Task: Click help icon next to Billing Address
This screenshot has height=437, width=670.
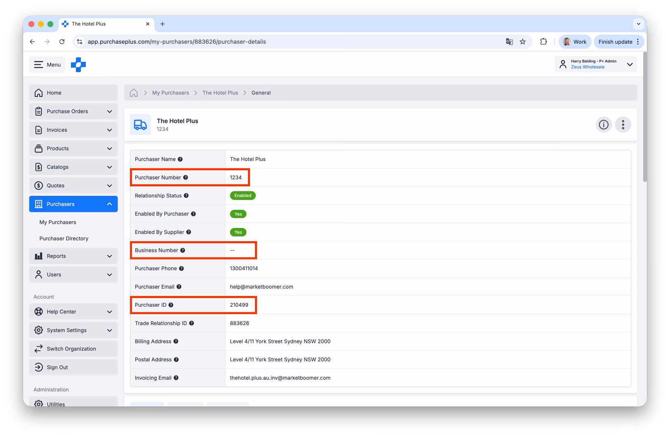Action: 176,341
